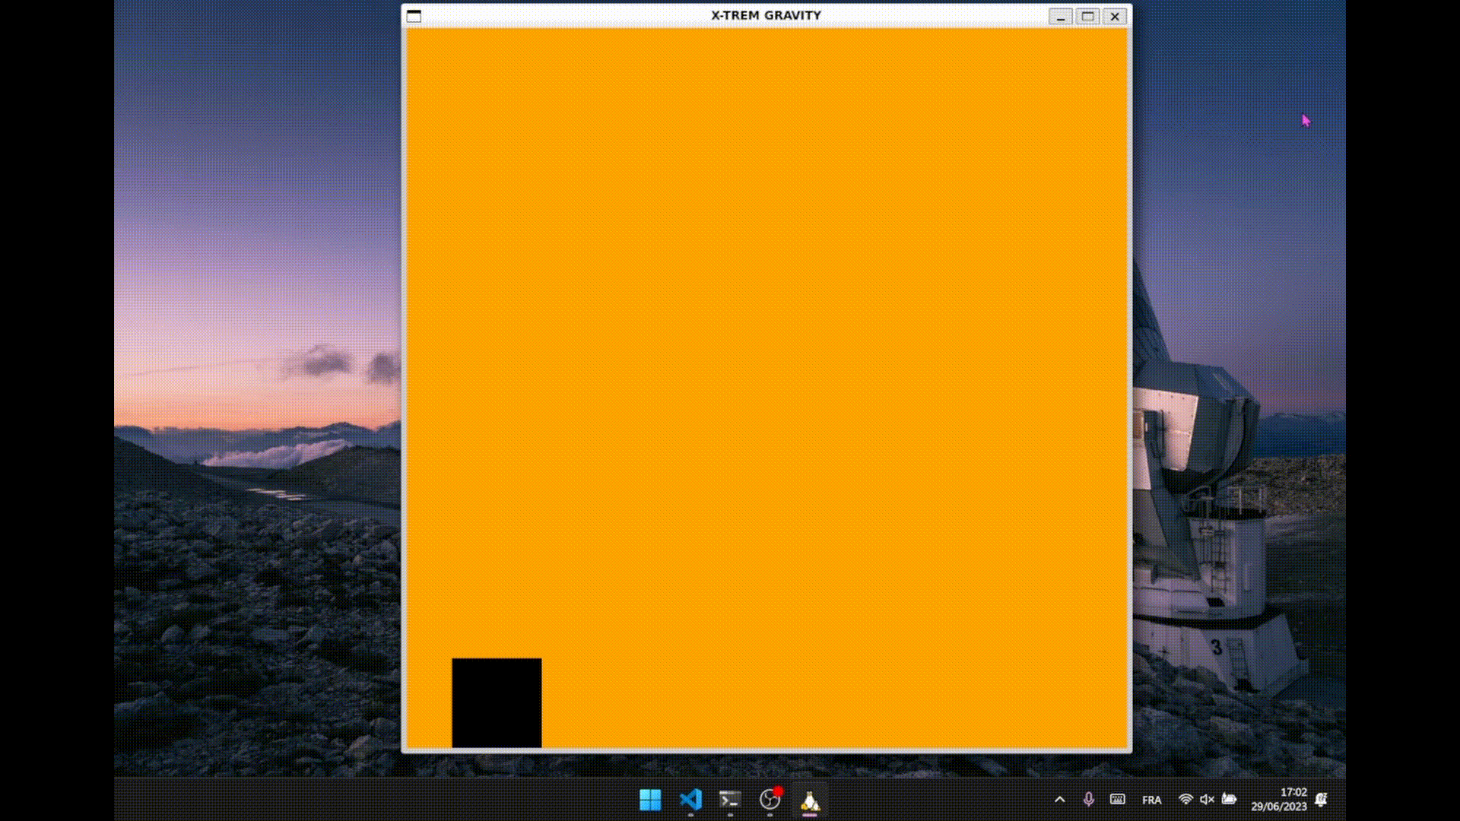
Task: Open the FRA language switcher
Action: (1151, 800)
